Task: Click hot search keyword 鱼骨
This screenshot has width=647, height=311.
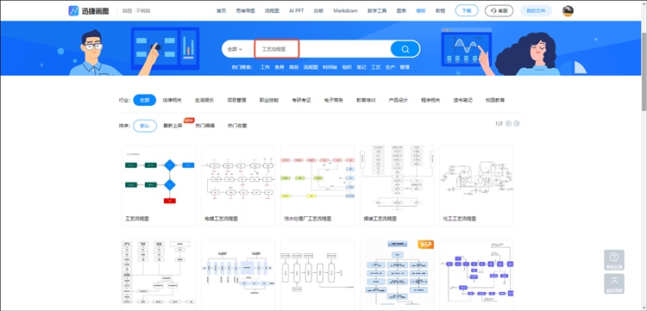Action: tap(280, 67)
